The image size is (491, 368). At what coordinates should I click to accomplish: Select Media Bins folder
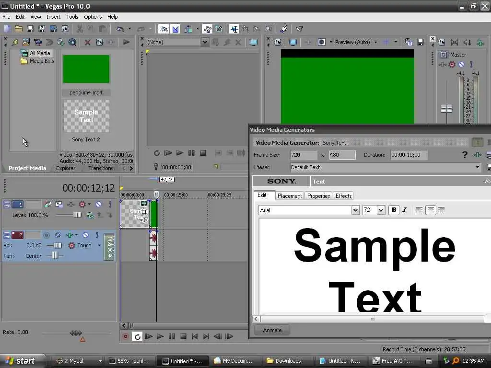(x=42, y=61)
